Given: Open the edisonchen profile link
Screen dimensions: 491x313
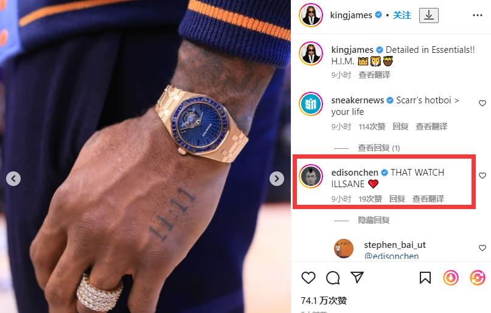Looking at the screenshot, I should pyautogui.click(x=355, y=172).
